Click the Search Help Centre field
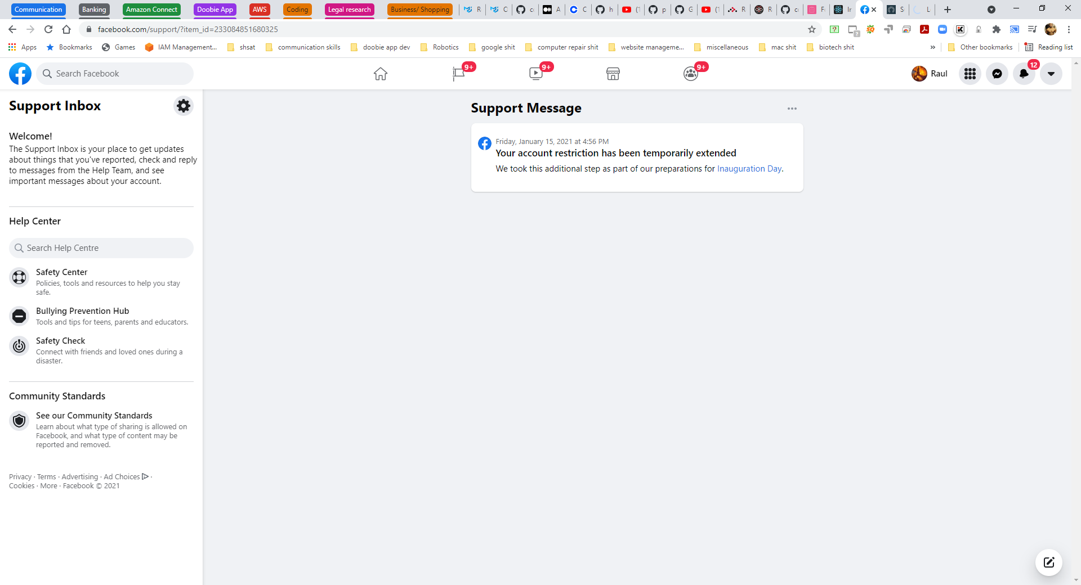This screenshot has width=1081, height=585. point(101,248)
